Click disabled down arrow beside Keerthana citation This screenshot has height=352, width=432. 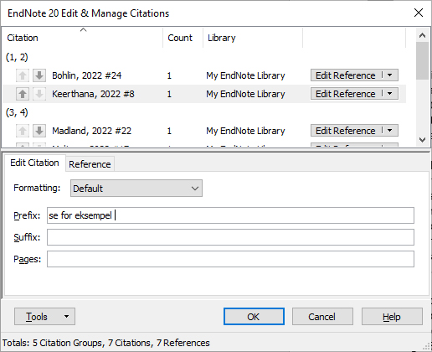coord(39,94)
